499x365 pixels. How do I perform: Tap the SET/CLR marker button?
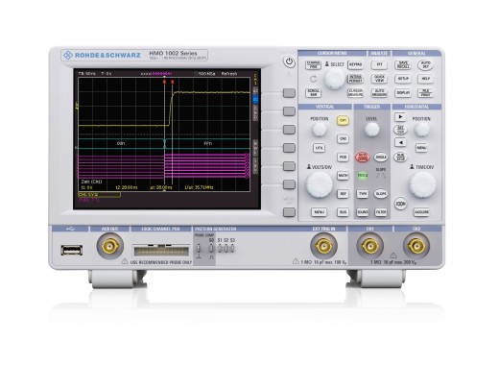(400, 130)
